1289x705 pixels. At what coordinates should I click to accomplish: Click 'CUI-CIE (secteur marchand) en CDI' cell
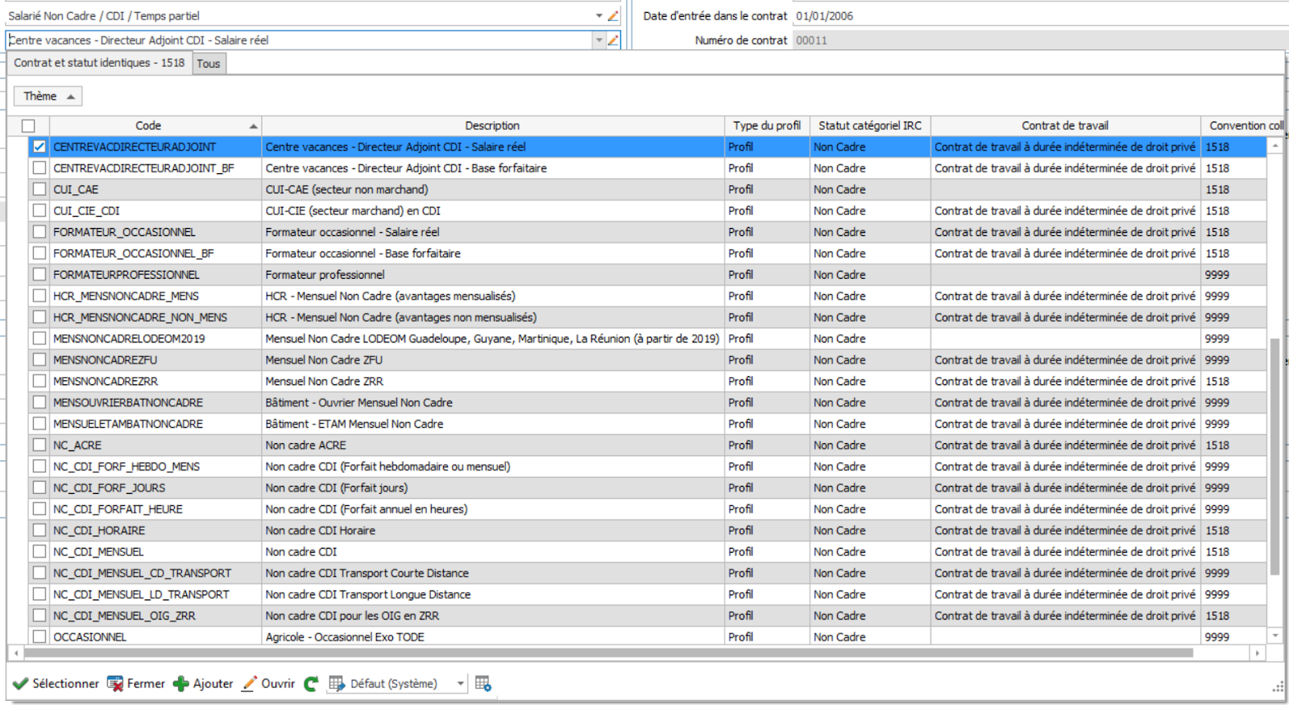tap(493, 210)
